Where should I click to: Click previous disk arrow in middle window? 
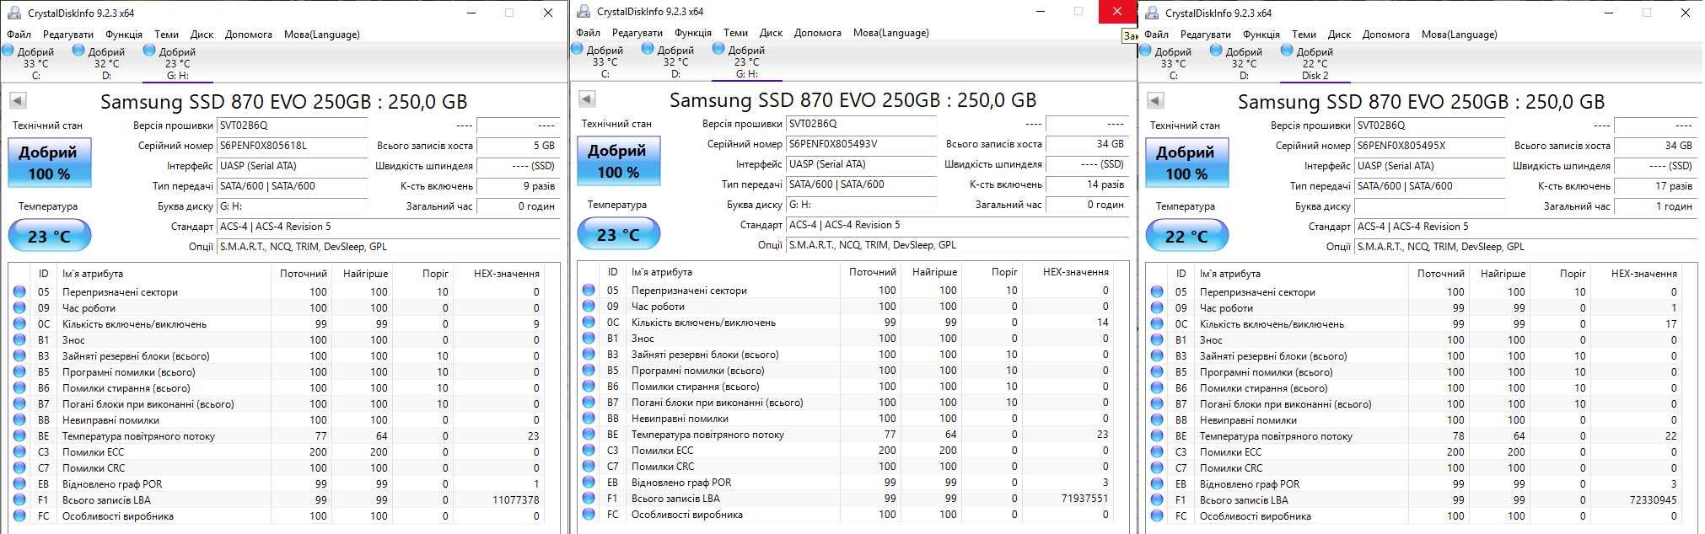587,99
